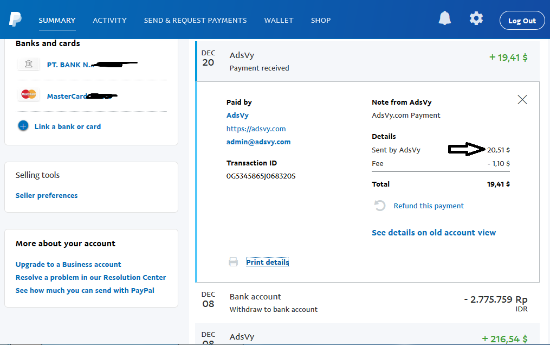Click Refund this payment

[428, 206]
